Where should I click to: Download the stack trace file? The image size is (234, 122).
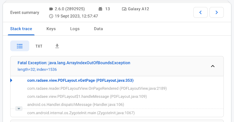tap(57, 46)
